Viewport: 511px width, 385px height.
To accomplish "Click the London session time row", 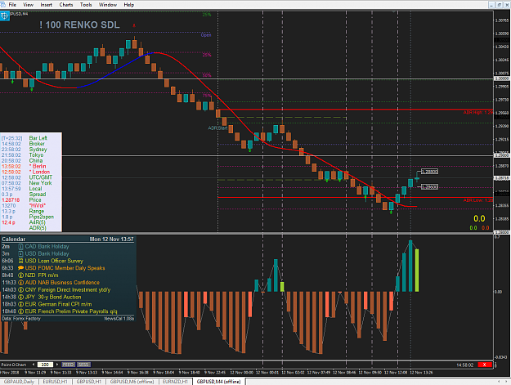I will (x=26, y=172).
